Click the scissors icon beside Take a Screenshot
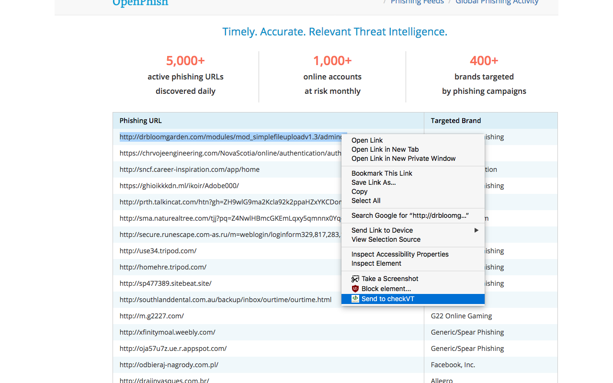This screenshot has height=383, width=613. (x=355, y=279)
